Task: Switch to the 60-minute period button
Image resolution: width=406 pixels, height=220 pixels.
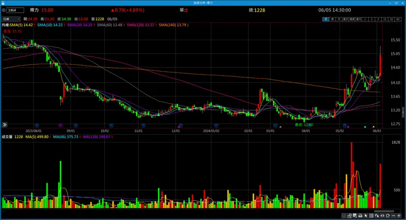Action: 398,19
